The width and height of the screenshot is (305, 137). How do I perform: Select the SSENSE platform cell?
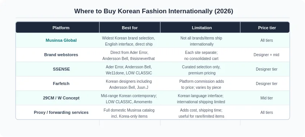point(61,69)
